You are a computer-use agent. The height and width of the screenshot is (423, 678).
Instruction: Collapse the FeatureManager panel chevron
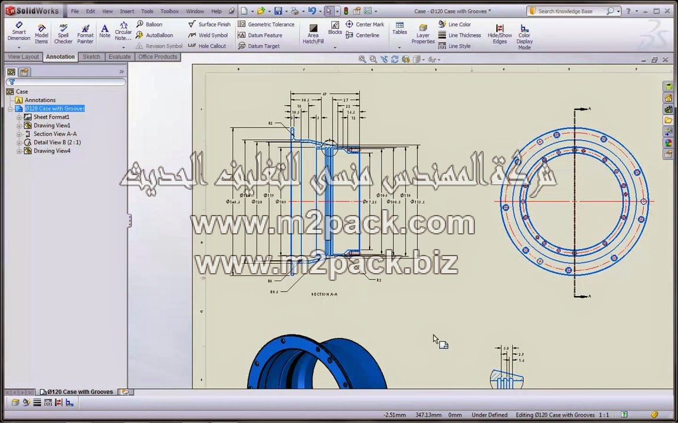121,72
